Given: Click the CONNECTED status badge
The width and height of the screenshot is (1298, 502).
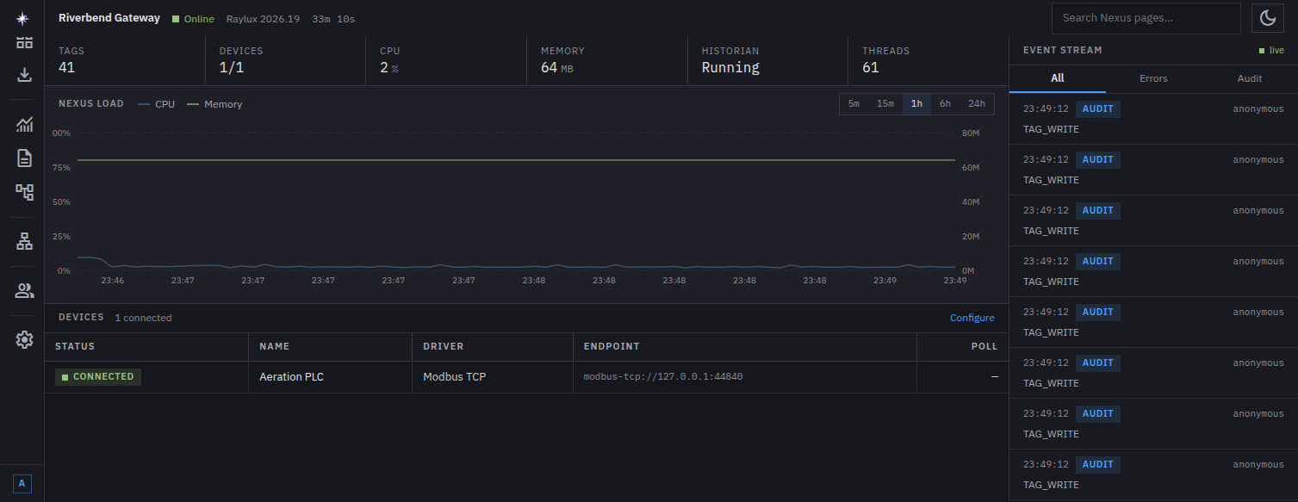Looking at the screenshot, I should pyautogui.click(x=98, y=377).
